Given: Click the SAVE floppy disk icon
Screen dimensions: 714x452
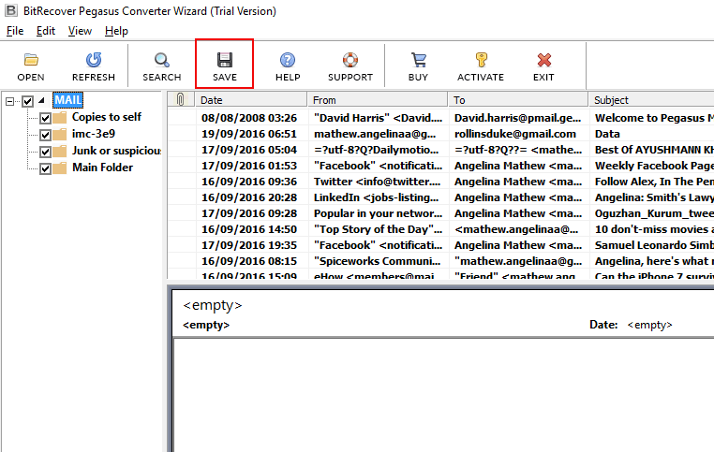Looking at the screenshot, I should (x=225, y=60).
